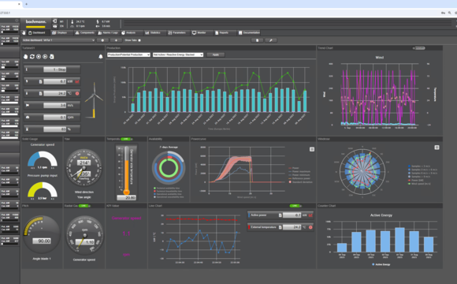The width and height of the screenshot is (457, 284).
Task: Click the wind turbine image in Turbine01
Action: [94, 100]
